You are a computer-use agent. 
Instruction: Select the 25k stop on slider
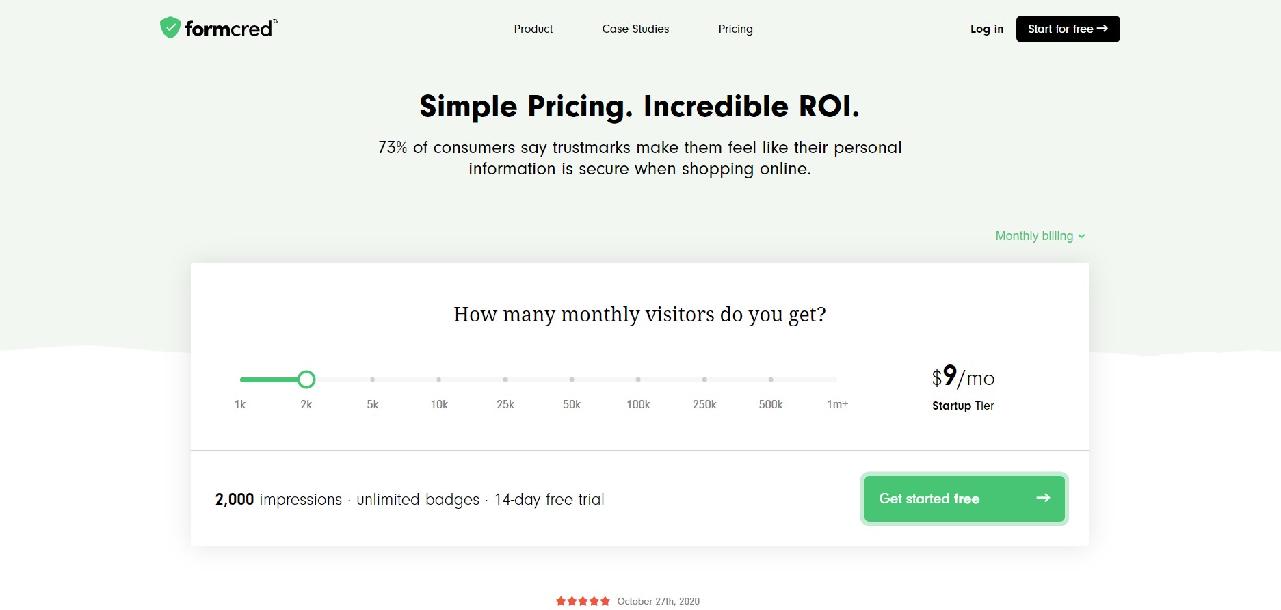(505, 380)
